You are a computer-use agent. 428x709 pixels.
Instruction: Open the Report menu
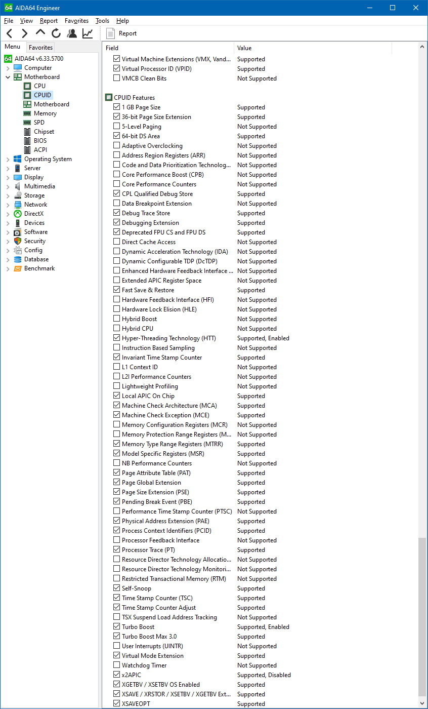pyautogui.click(x=49, y=21)
